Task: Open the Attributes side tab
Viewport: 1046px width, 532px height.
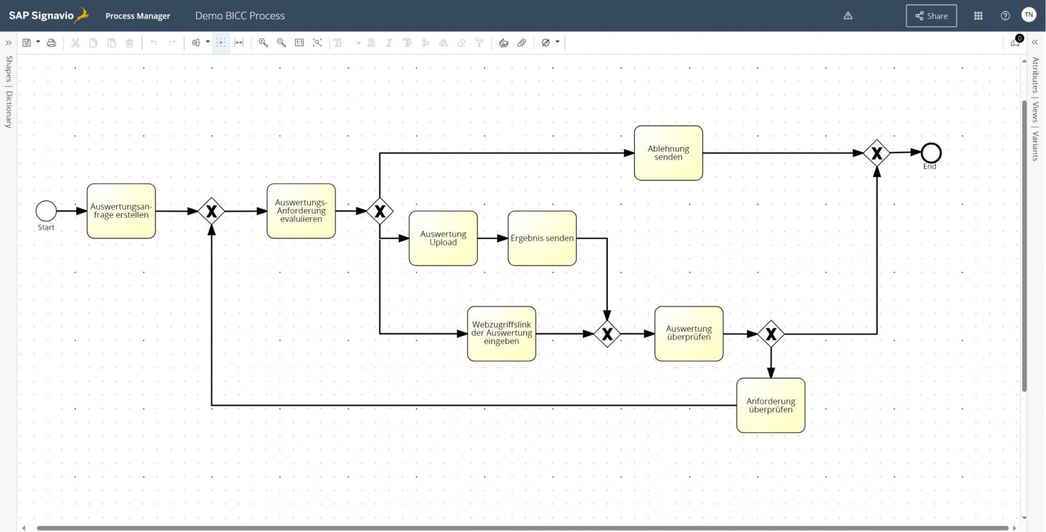Action: pos(1035,75)
